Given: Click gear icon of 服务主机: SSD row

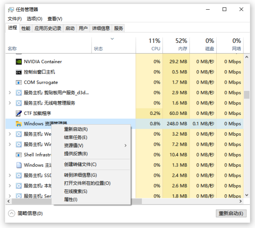Looking at the screenshot, I should pyautogui.click(x=19, y=175).
